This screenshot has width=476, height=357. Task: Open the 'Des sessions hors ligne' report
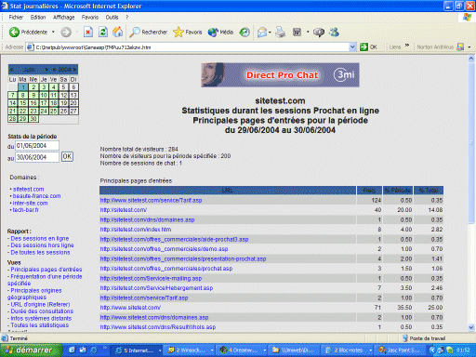[42, 245]
